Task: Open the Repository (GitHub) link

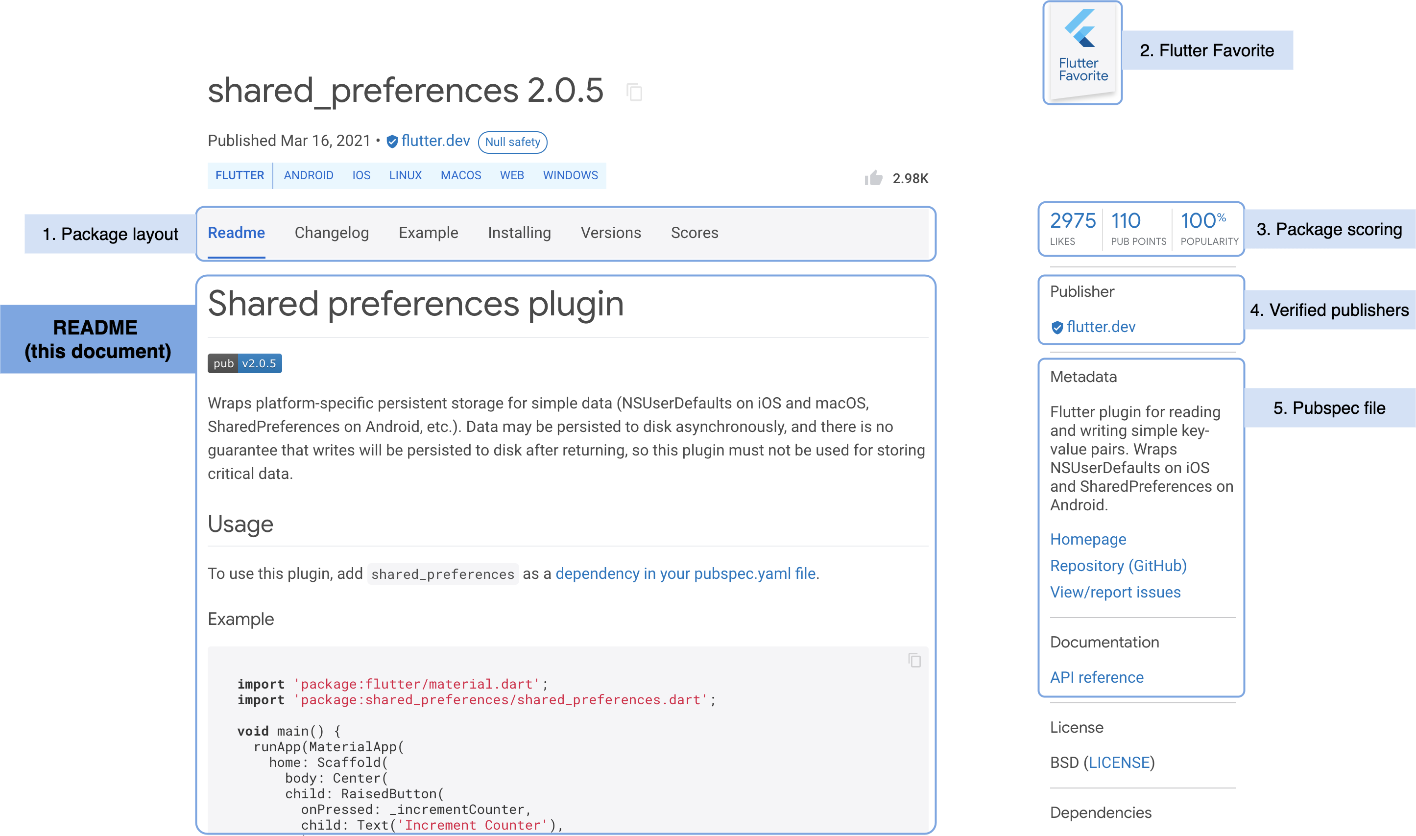Action: click(x=1118, y=566)
